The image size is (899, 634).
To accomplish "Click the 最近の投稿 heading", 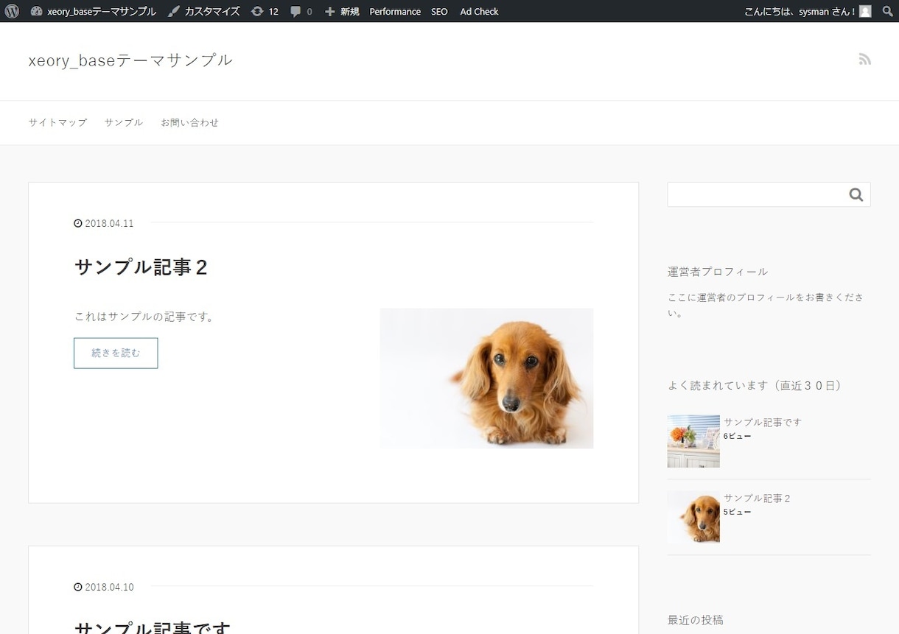I will [696, 620].
